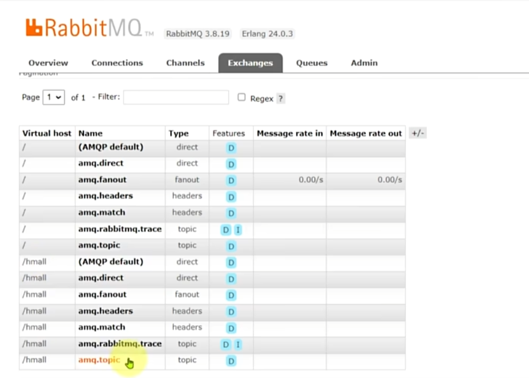Image resolution: width=529 pixels, height=378 pixels.
Task: Click the D badge for / (AMQP default)
Action: [x=231, y=148]
